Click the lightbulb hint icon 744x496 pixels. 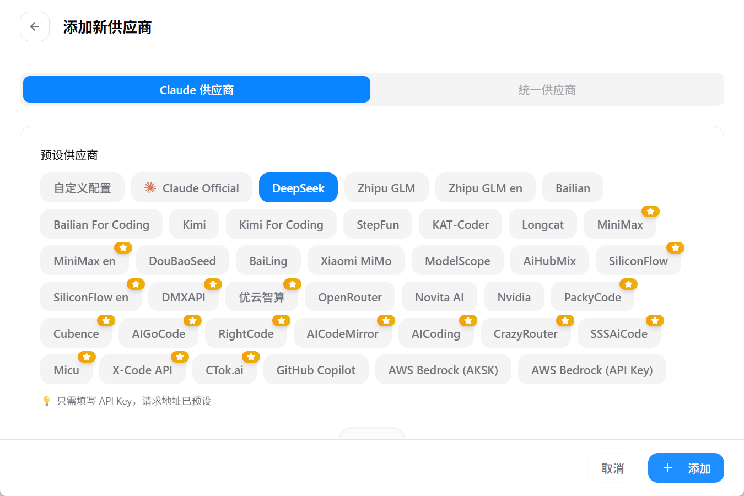pos(47,401)
